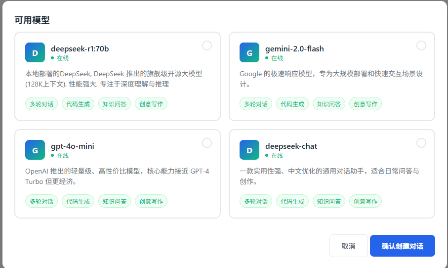Click 代码生成 tag in deepseek-chat card
This screenshot has height=268, width=448.
pos(292,201)
